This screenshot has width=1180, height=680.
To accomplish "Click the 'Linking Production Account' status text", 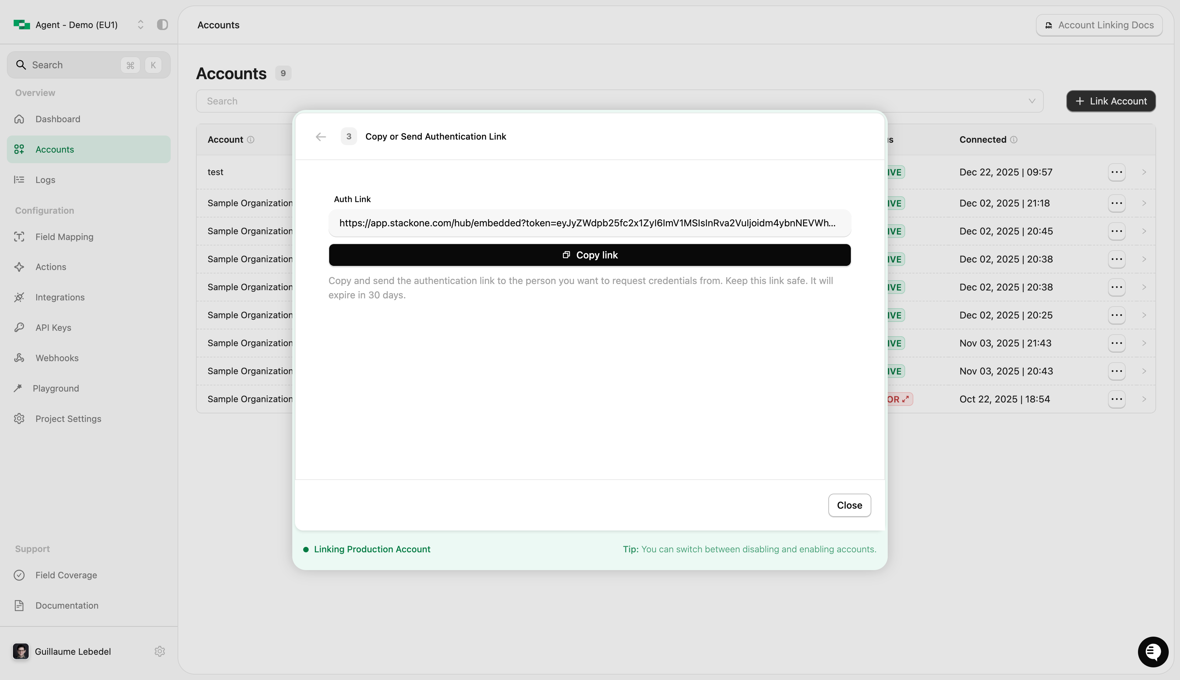I will pyautogui.click(x=372, y=549).
